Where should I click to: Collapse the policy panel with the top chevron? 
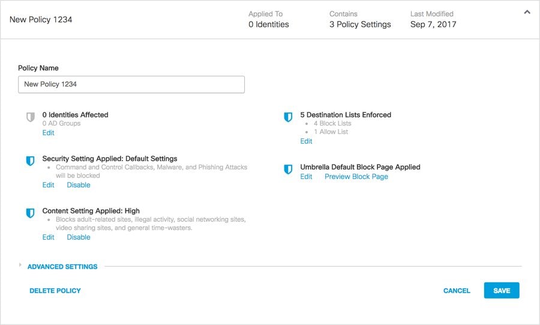527,12
